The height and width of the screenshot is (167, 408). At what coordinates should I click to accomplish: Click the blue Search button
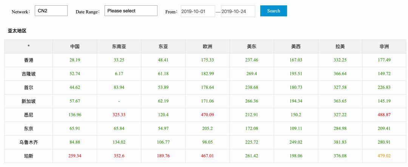(274, 11)
